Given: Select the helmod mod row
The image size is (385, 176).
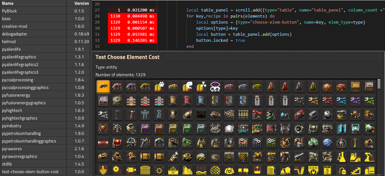Looking at the screenshot, I should pos(45,41).
